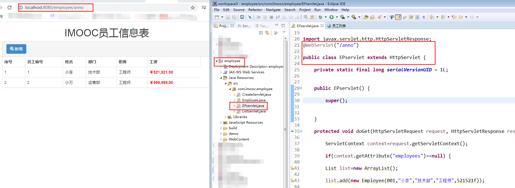Click the Search flashlight icon
Screen dimensions: 515x188
[379, 17]
